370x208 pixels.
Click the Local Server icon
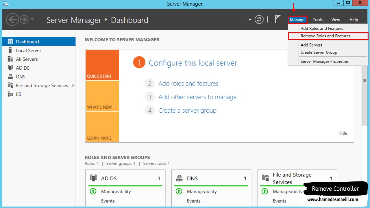click(10, 50)
